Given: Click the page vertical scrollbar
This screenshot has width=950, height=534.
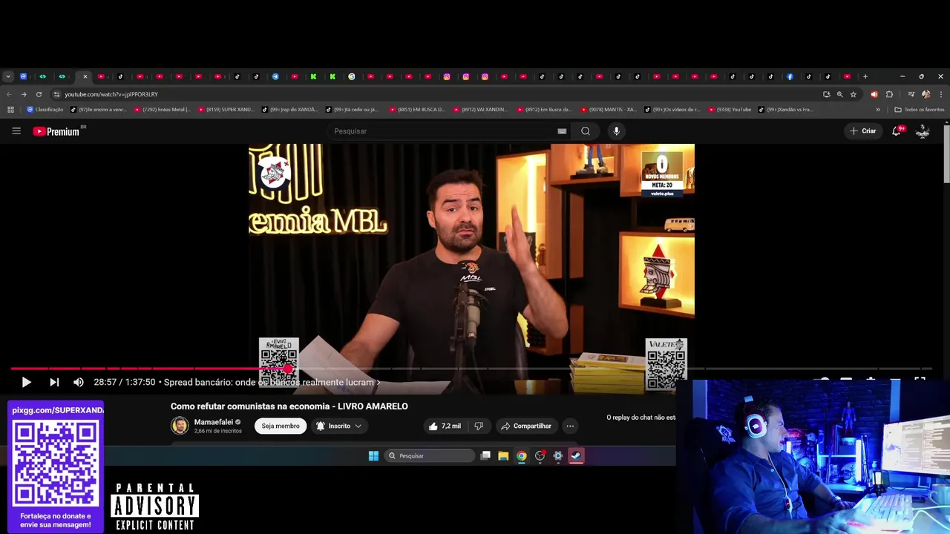Looking at the screenshot, I should pos(946,154).
